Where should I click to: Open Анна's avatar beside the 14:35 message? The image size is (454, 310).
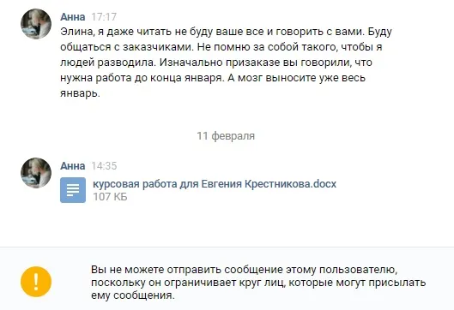tap(36, 173)
